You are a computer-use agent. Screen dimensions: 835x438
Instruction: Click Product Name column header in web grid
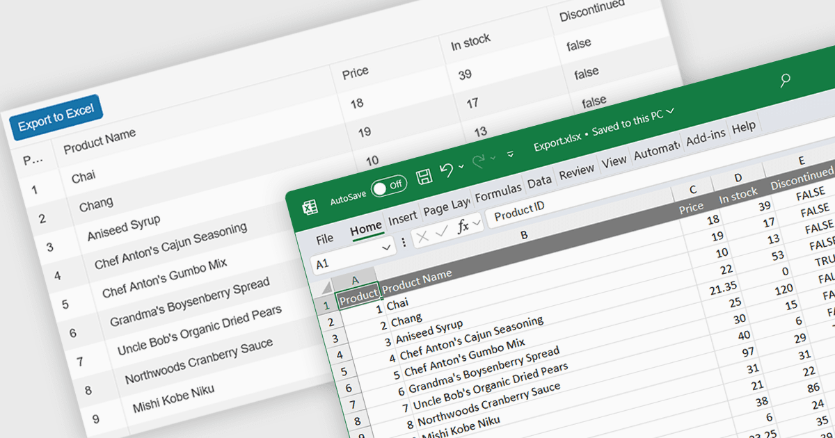(x=100, y=142)
